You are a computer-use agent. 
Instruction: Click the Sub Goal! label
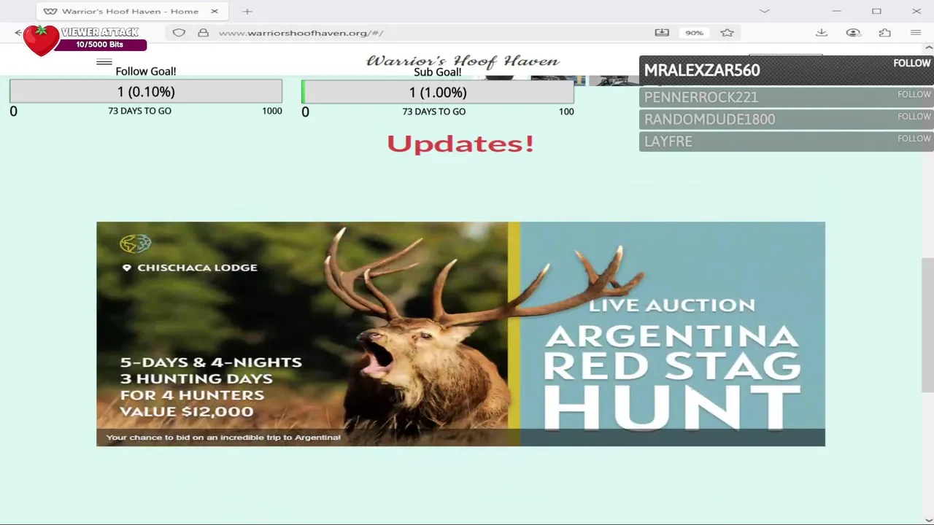pos(438,72)
